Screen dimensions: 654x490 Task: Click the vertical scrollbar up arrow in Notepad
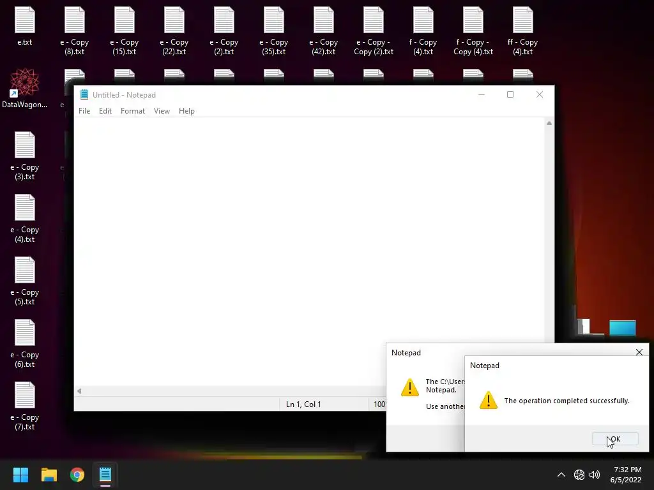click(x=549, y=123)
